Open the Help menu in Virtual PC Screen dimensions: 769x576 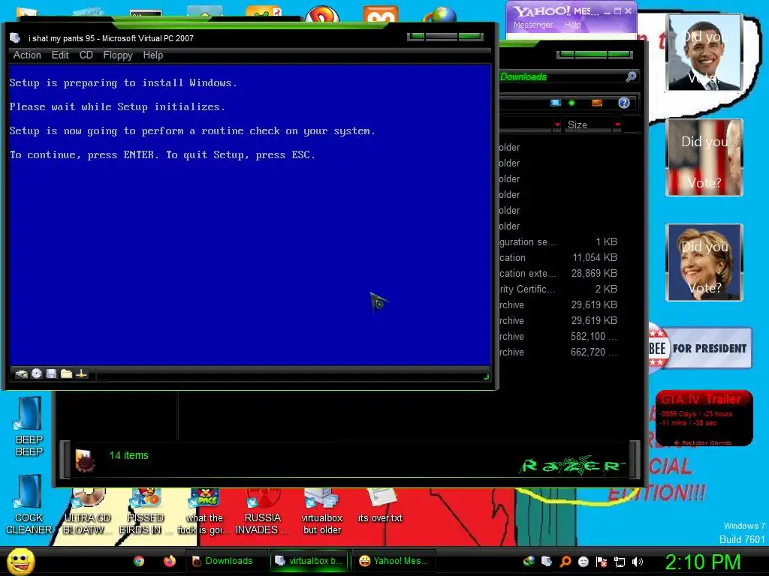click(x=153, y=55)
